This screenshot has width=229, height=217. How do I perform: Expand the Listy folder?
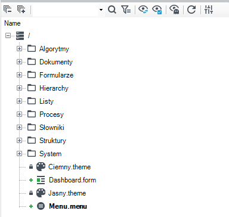19,101
